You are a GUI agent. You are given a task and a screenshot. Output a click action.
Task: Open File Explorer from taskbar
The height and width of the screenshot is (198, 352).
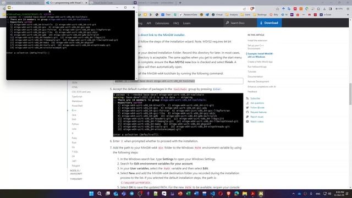tap(245, 194)
